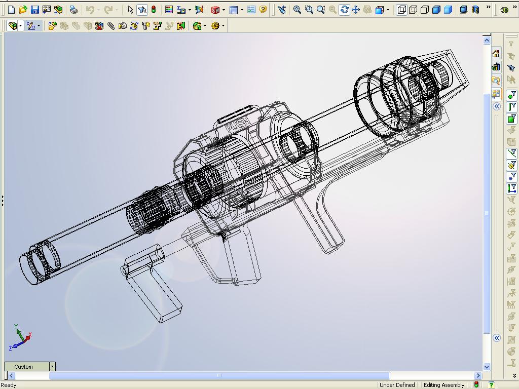Select the Zoom to Fit tool

[297, 10]
